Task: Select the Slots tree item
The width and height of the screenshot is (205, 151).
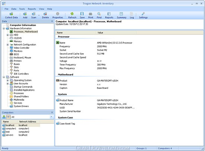Action: [16, 67]
